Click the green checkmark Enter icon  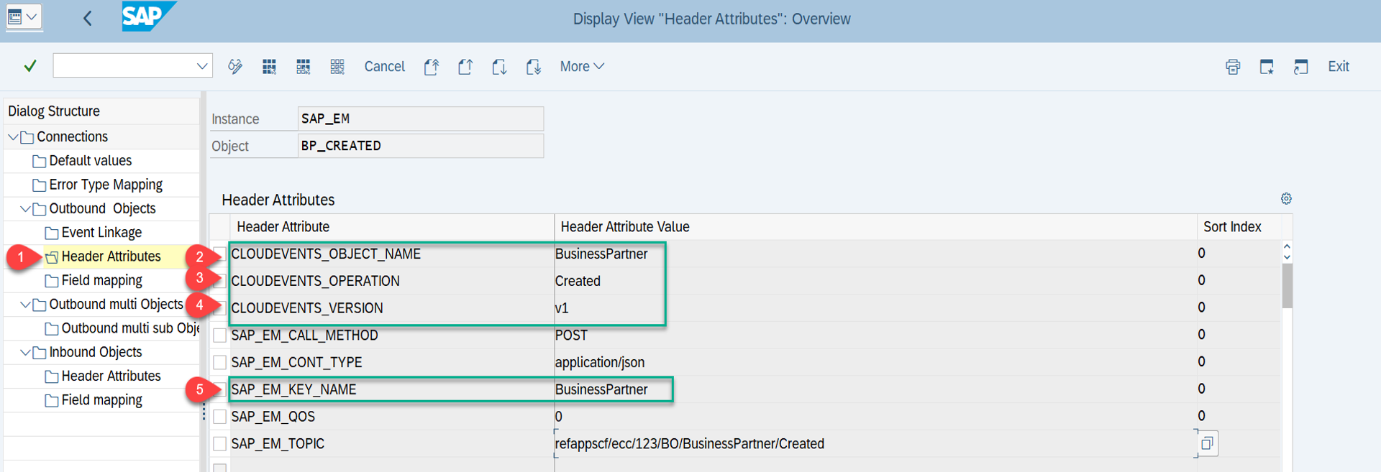[x=30, y=66]
